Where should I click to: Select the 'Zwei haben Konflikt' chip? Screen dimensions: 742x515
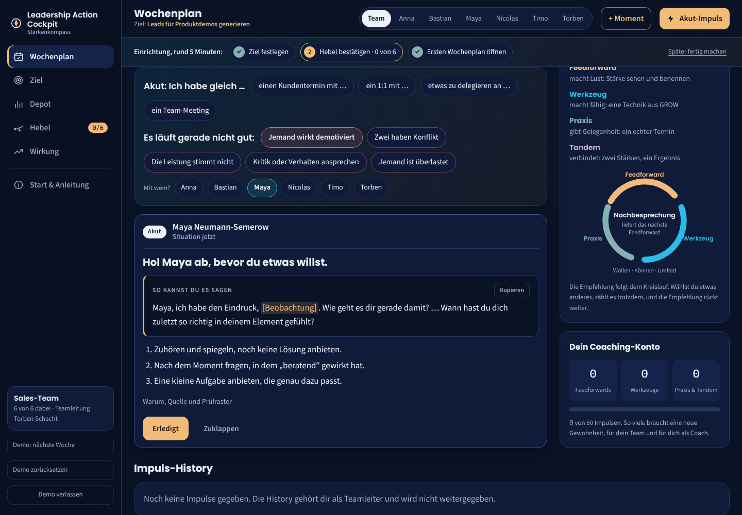click(x=406, y=138)
